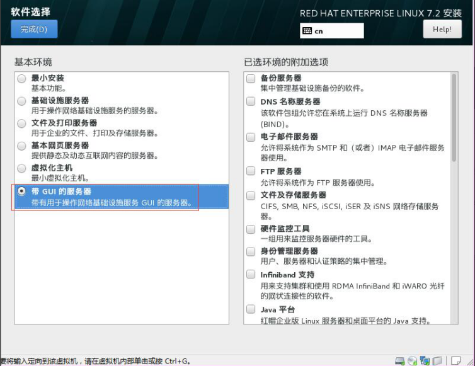Click the 允许将系统作为 FTP 服务器使用 description

tap(318, 183)
